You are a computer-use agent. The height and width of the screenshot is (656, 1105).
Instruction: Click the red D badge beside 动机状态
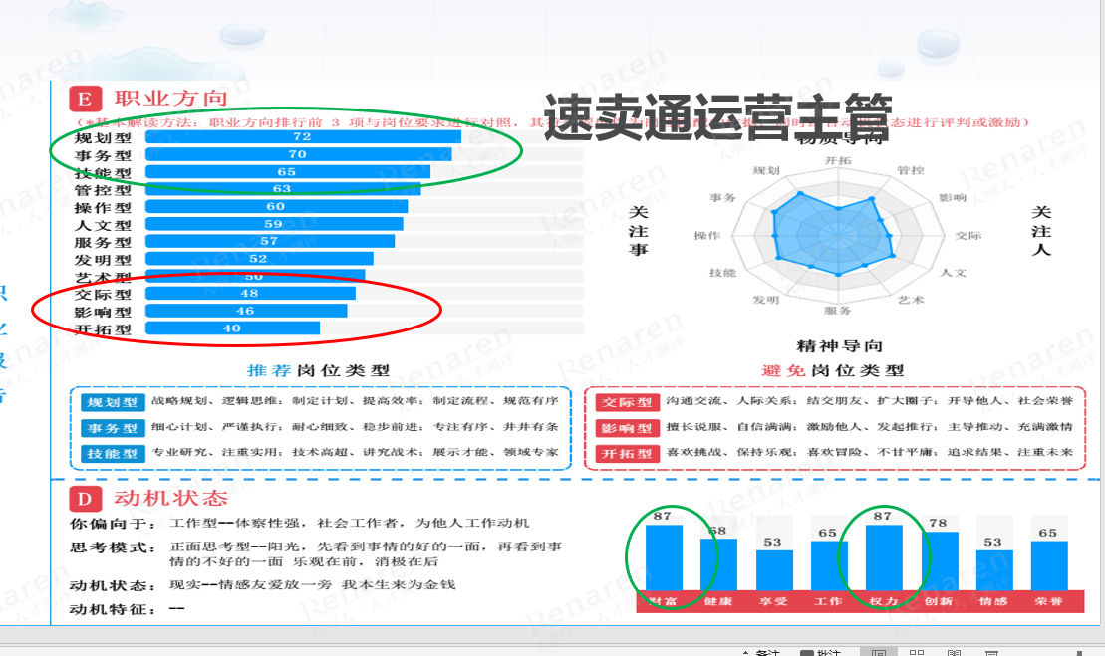(x=85, y=499)
